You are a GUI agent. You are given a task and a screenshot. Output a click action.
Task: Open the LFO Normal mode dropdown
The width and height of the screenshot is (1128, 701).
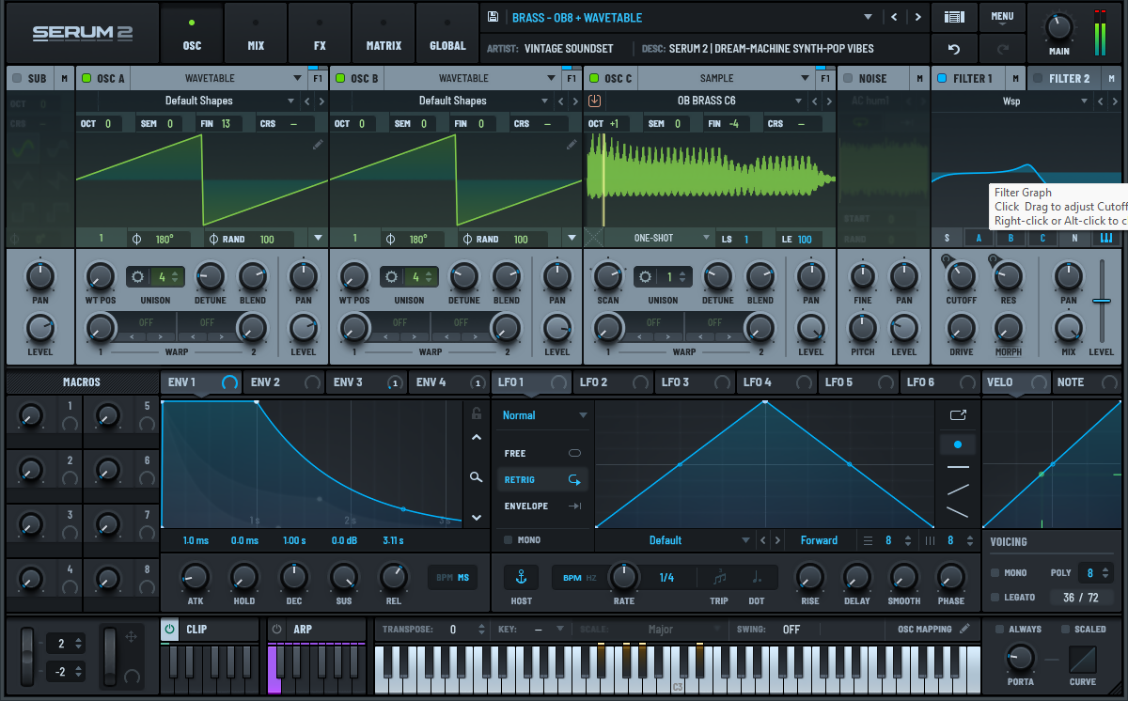tap(583, 415)
